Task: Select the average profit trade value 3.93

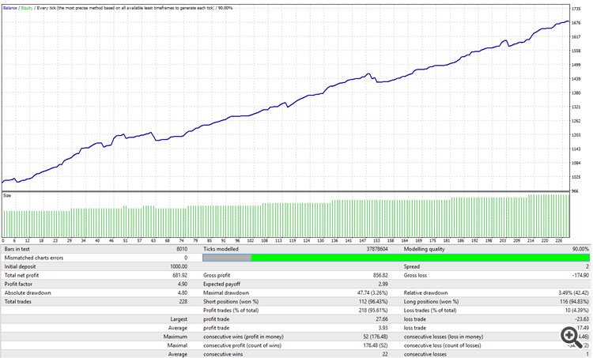Action: click(x=383, y=328)
